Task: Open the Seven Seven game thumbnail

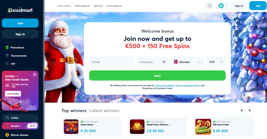Action: click(x=71, y=127)
